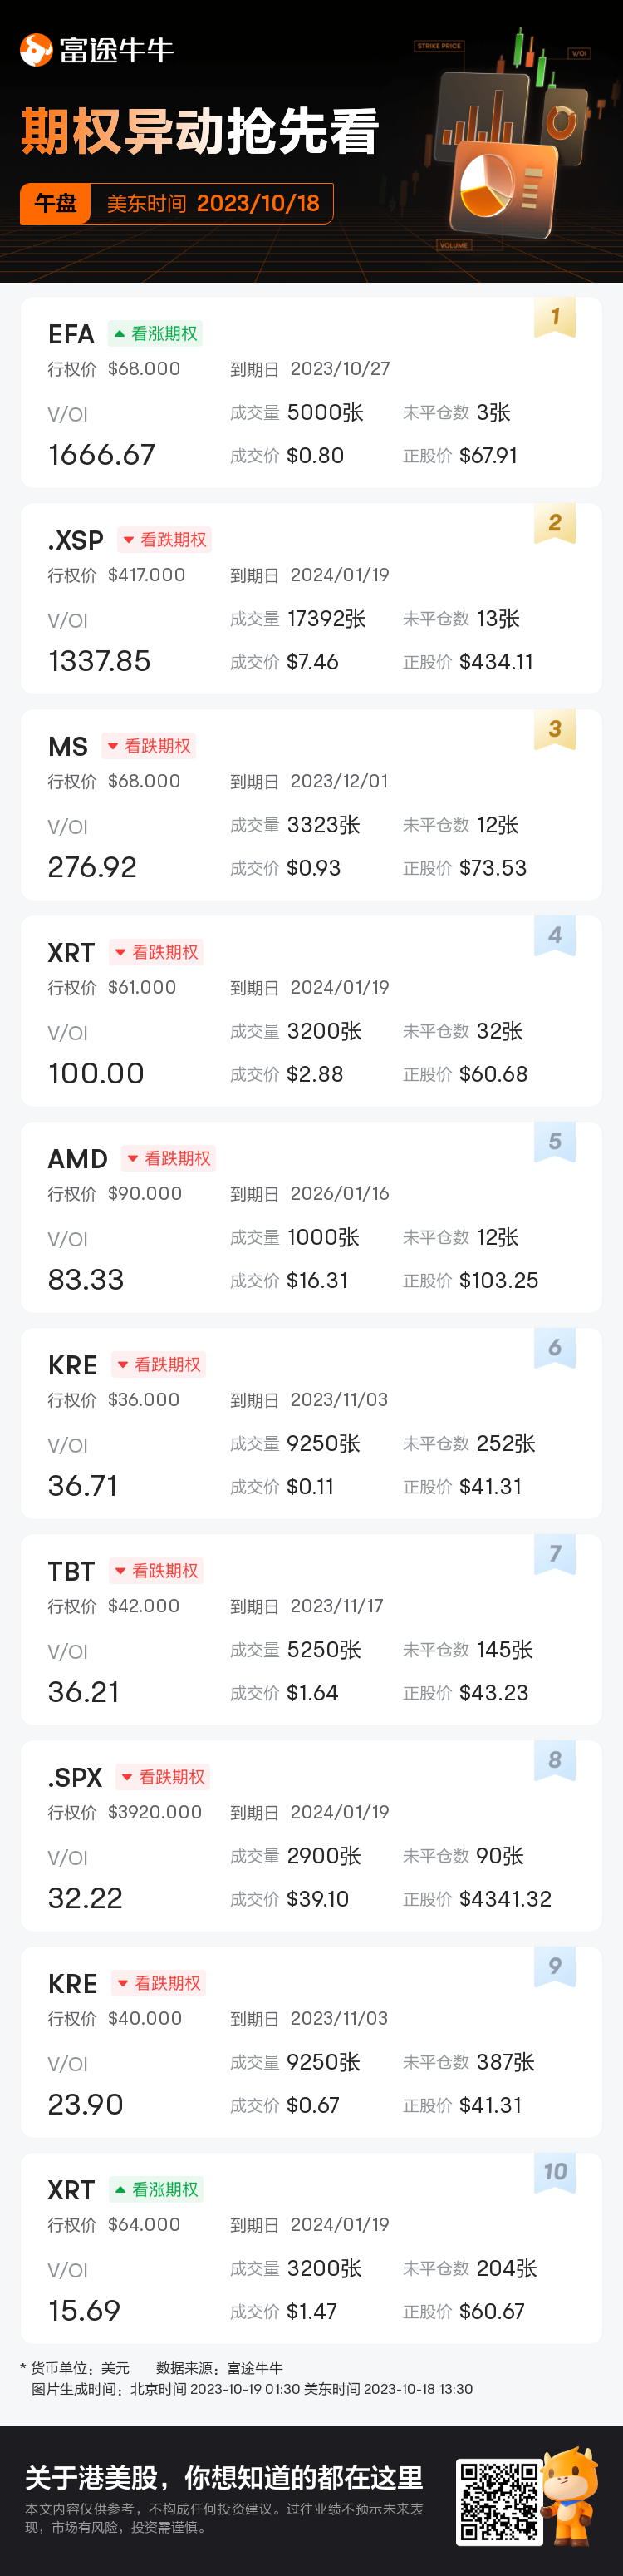Select the 午盘 session tab

coord(56,204)
